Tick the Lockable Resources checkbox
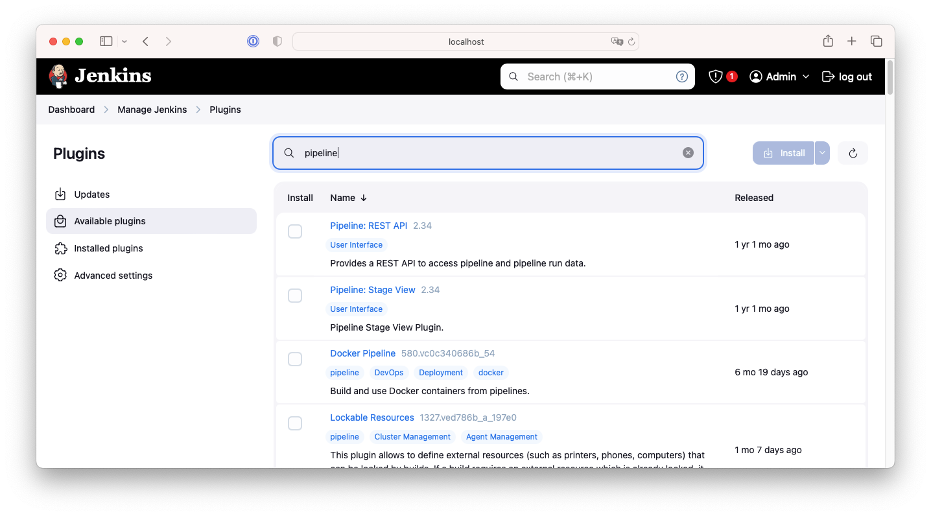 (x=295, y=423)
